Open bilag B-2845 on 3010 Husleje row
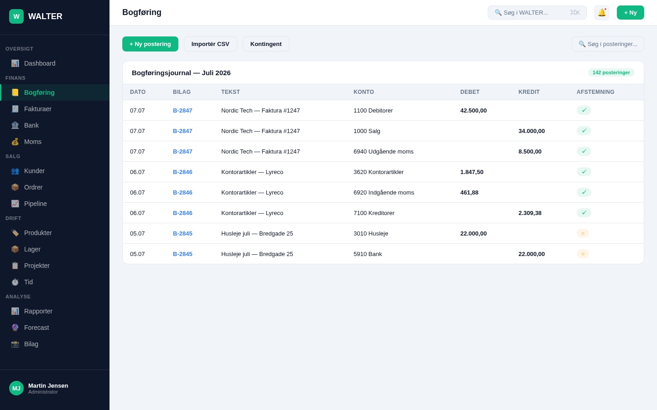The height and width of the screenshot is (410, 657). pyautogui.click(x=182, y=233)
